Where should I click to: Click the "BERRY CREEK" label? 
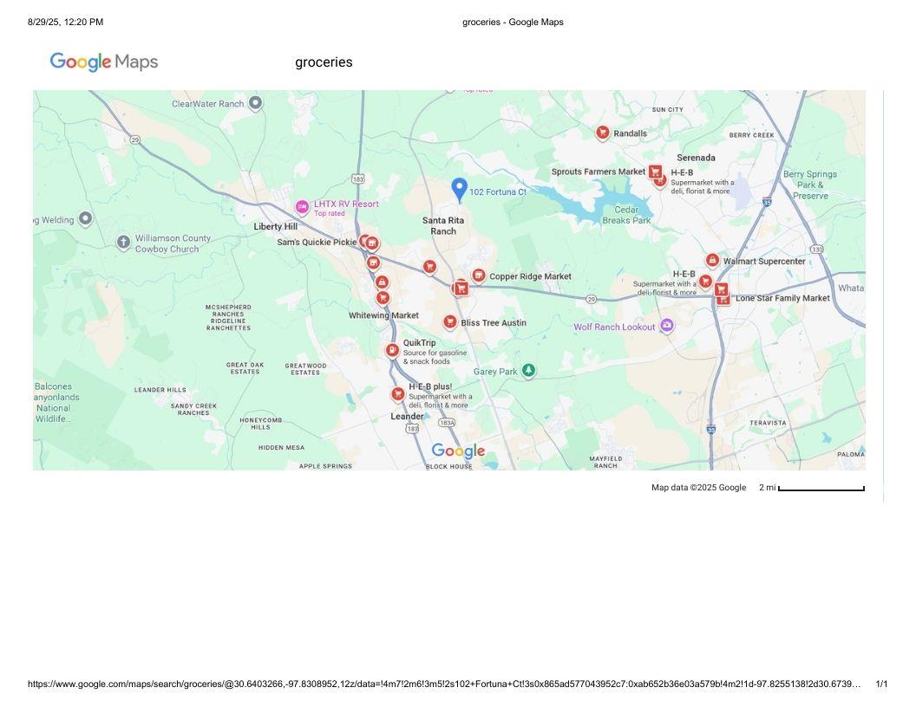(752, 135)
